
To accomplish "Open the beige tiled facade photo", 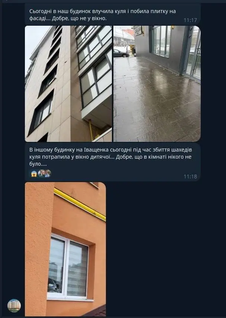I will click(68, 84).
